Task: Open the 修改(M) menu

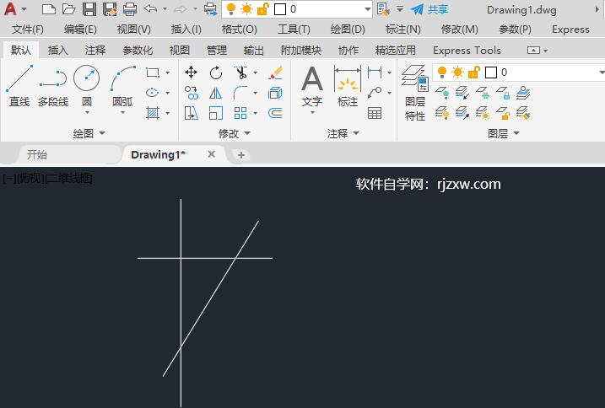Action: 460,30
